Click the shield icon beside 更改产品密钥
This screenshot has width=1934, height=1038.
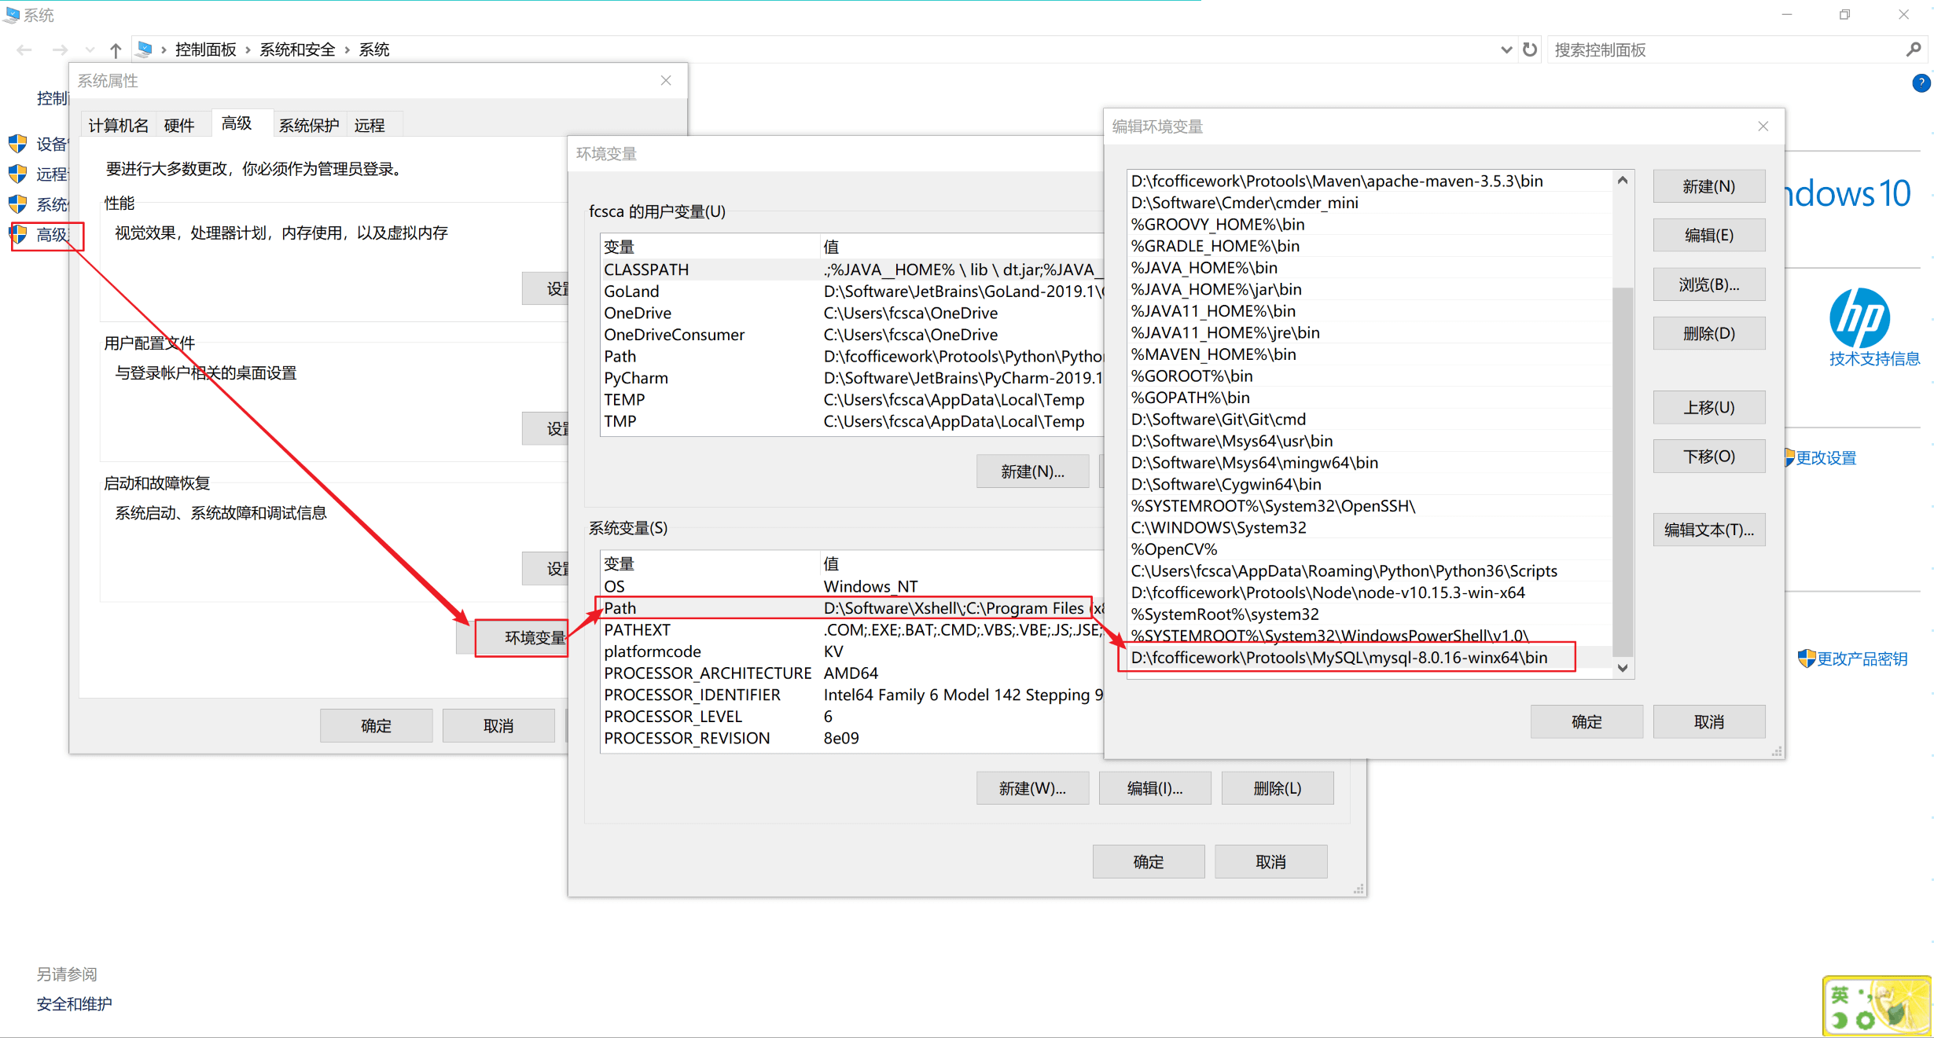point(1806,658)
